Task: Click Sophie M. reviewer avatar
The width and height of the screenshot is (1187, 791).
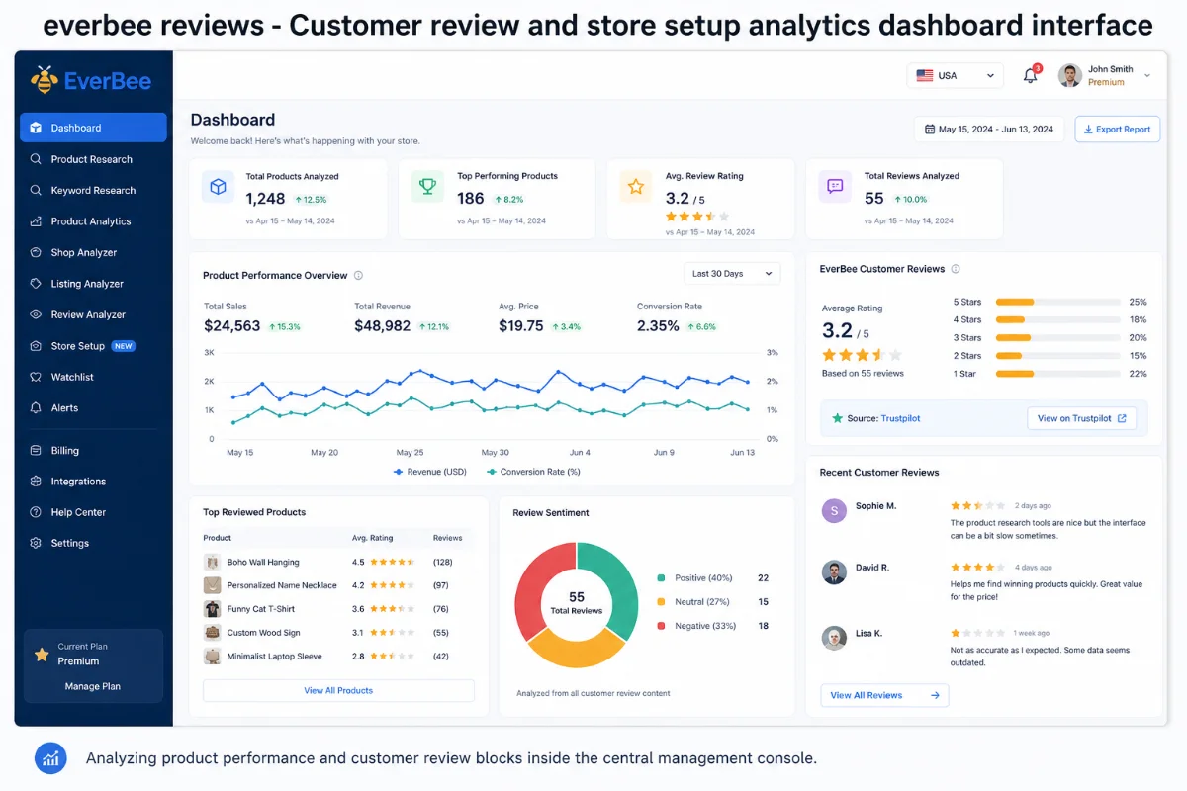Action: (834, 510)
